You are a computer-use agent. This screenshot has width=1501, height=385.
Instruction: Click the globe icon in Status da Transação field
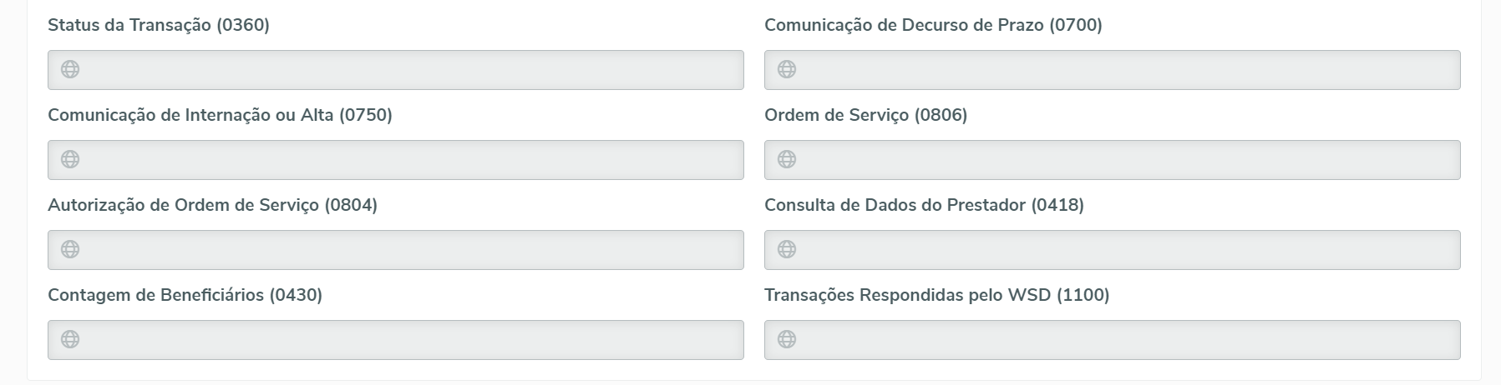[70, 69]
